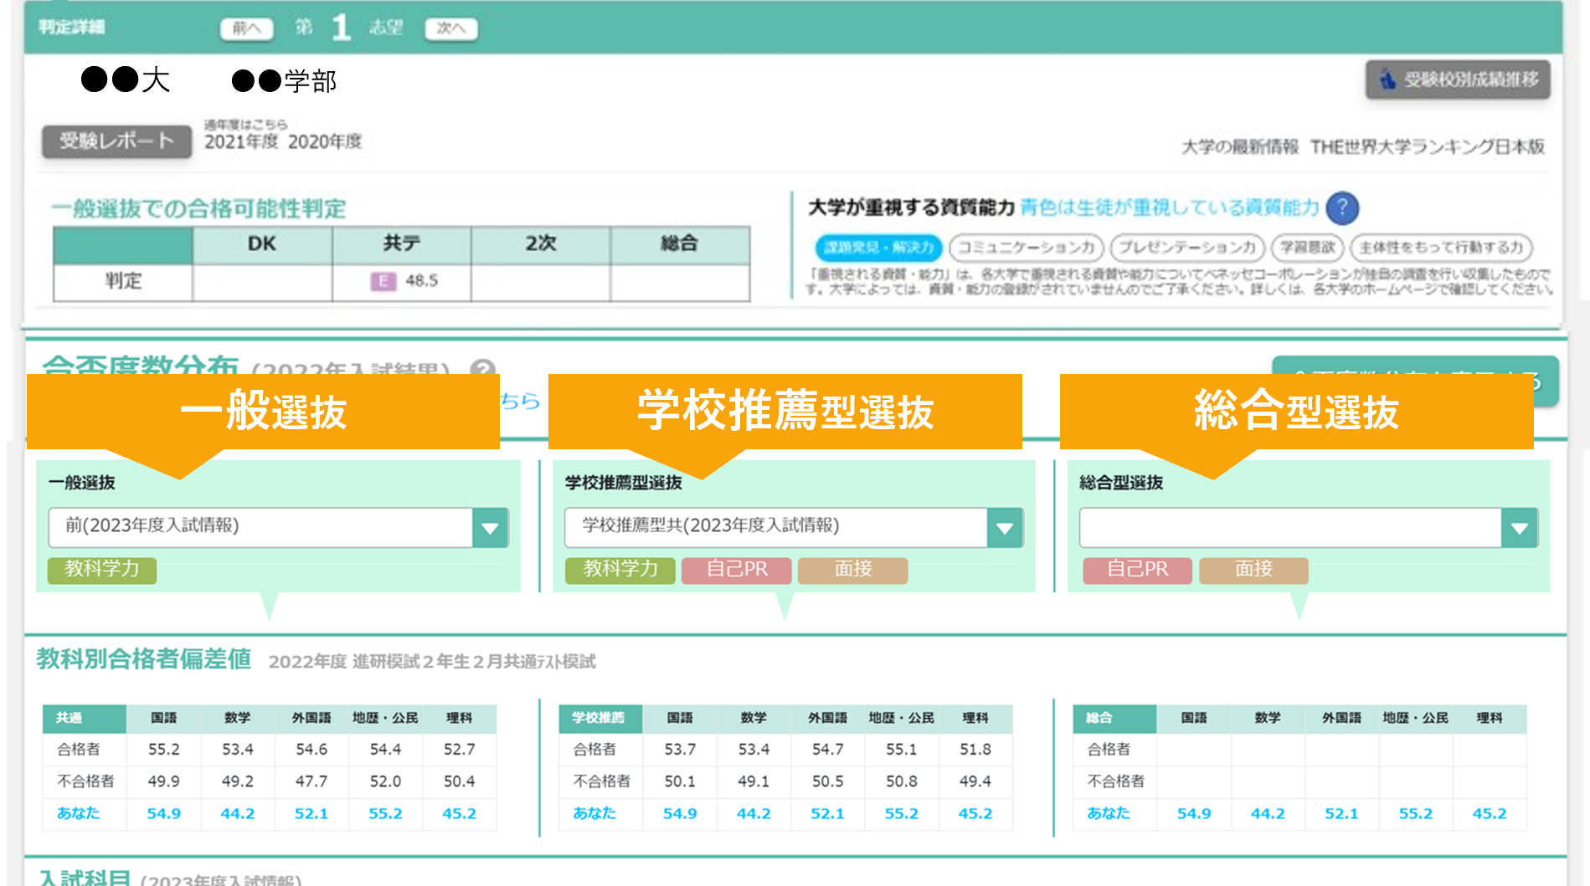The image size is (1590, 886).
Task: Click the 判定詳細 header label
Action: click(x=72, y=28)
